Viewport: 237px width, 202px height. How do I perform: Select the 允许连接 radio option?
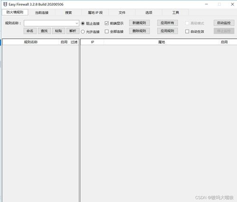tap(83, 32)
